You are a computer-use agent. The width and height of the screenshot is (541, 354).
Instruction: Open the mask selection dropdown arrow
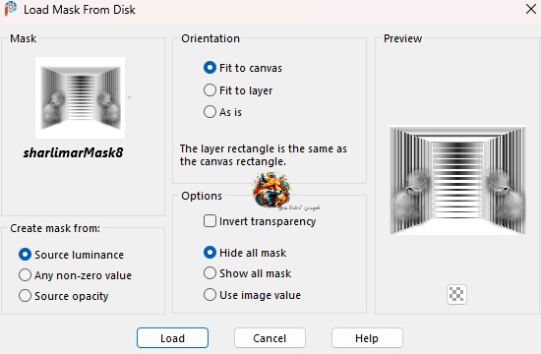click(129, 98)
